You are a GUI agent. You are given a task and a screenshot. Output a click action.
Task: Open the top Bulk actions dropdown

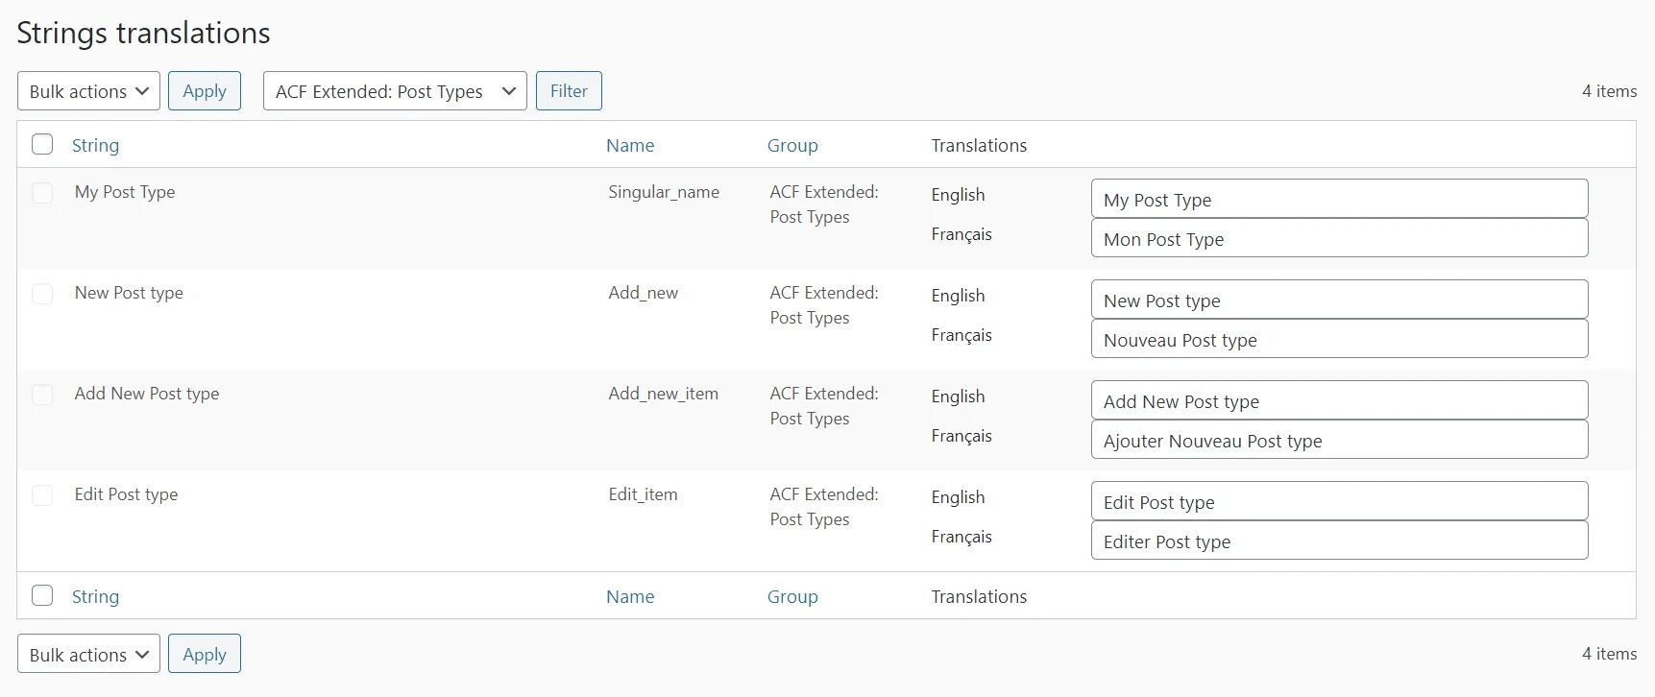[x=88, y=91]
